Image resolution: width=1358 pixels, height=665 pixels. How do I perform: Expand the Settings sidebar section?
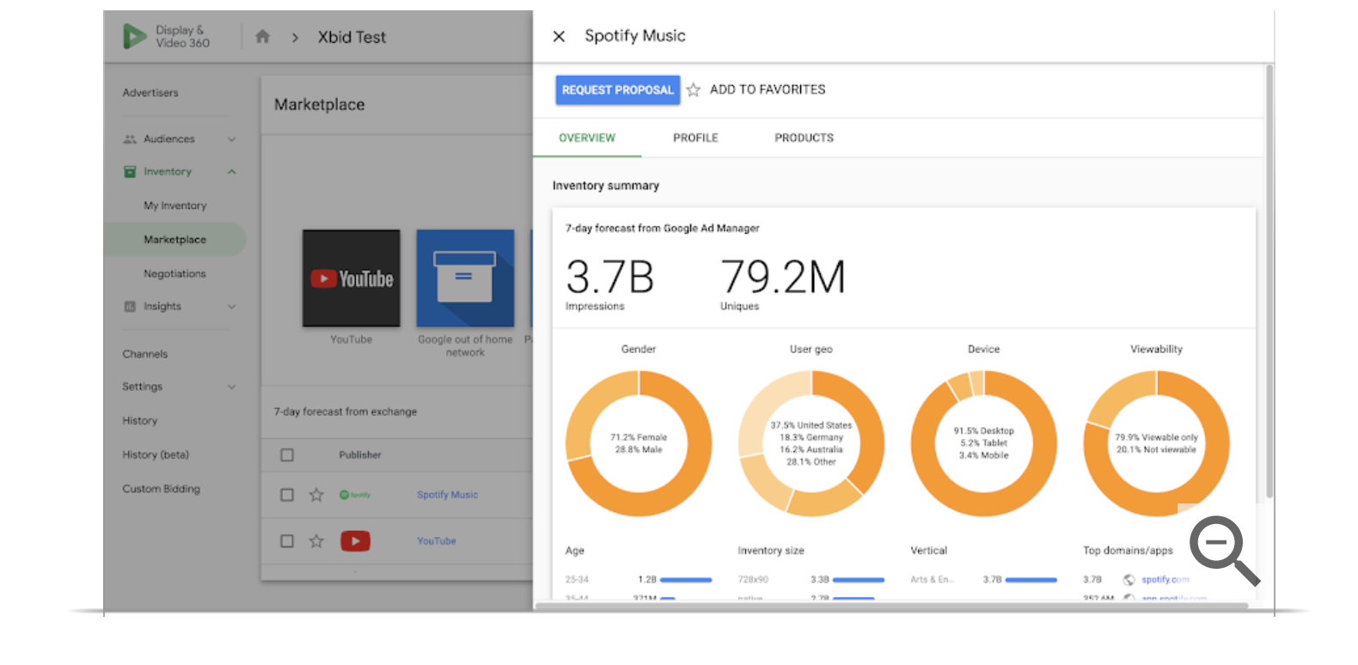tap(231, 387)
